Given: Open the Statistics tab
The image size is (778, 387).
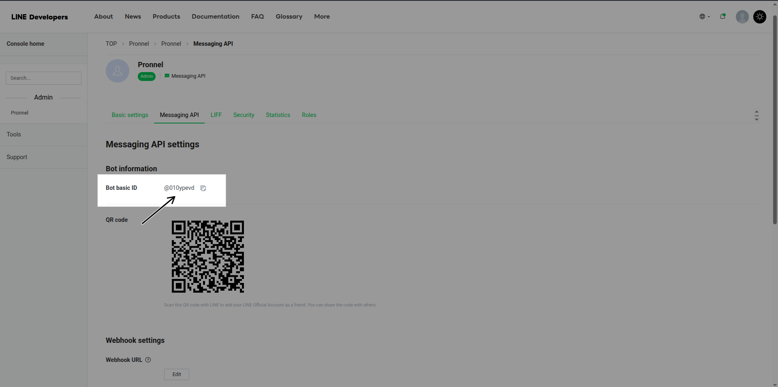Looking at the screenshot, I should pyautogui.click(x=278, y=115).
